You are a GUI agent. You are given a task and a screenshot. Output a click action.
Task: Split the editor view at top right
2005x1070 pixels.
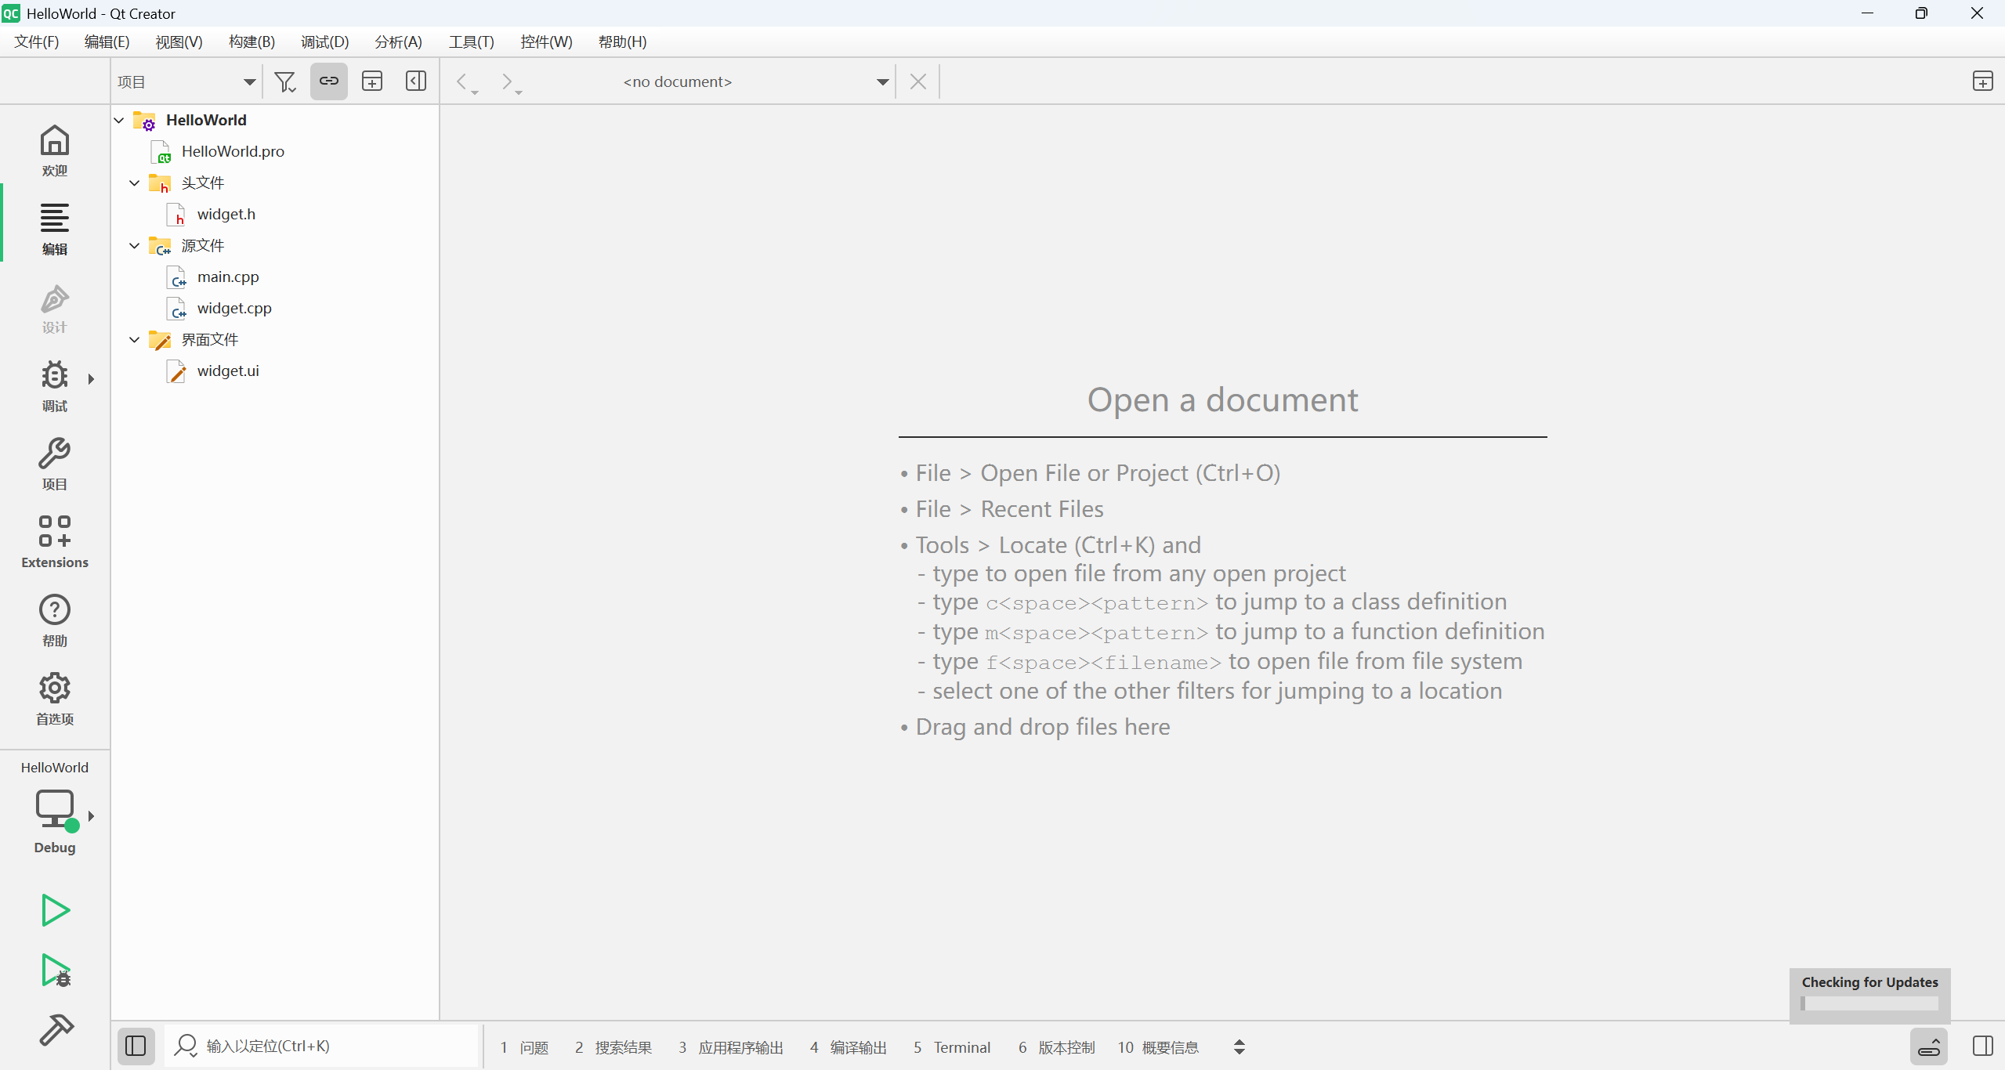pyautogui.click(x=1983, y=81)
